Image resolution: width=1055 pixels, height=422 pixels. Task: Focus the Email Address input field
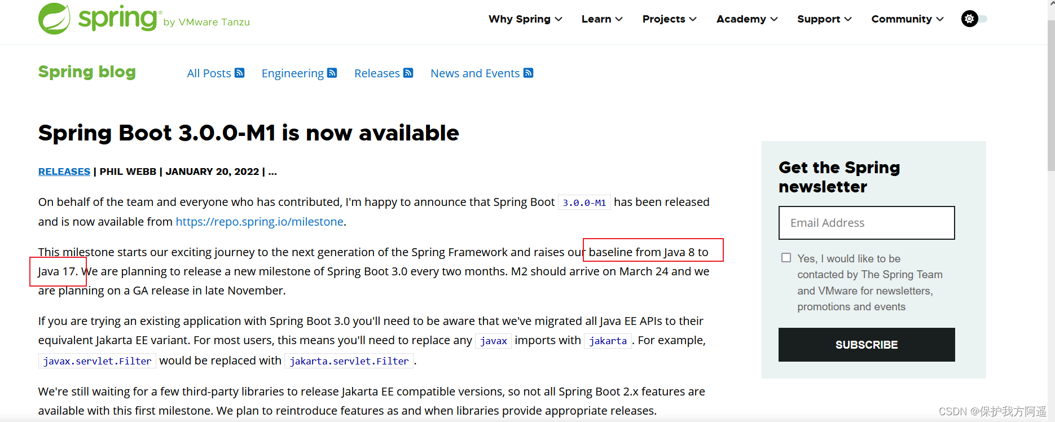[867, 223]
